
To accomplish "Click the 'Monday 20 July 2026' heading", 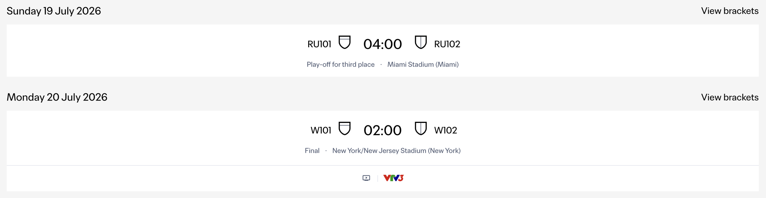I will click(57, 97).
